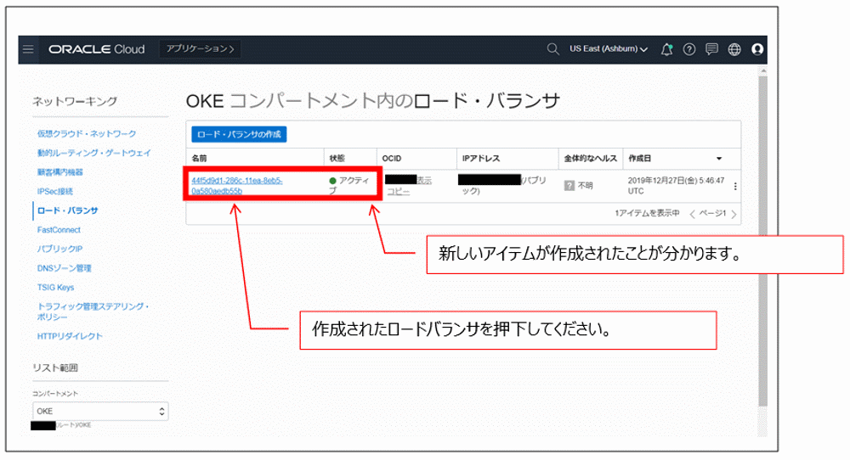Click the search magnifier icon
The width and height of the screenshot is (850, 460).
pyautogui.click(x=552, y=49)
